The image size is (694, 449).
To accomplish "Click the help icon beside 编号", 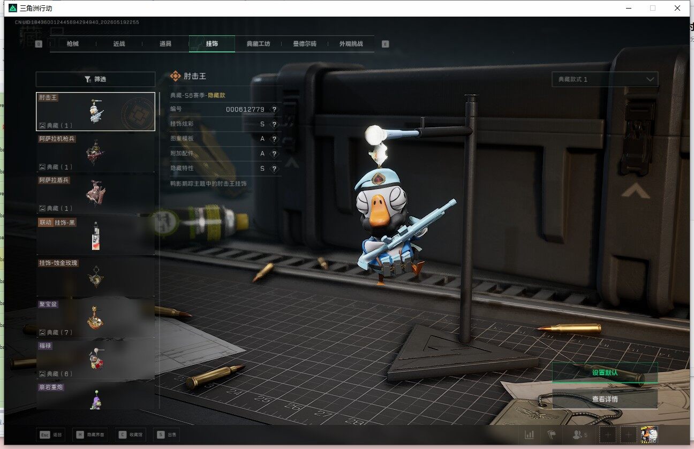I will 274,109.
